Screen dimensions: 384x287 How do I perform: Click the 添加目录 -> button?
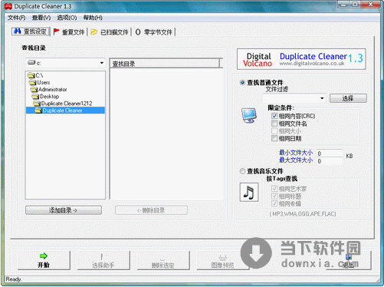[64, 210]
